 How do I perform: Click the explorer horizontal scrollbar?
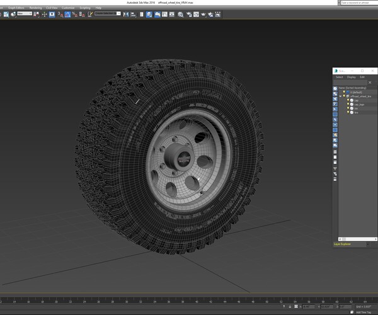[357, 239]
